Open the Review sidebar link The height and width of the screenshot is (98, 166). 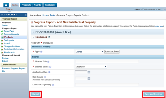(5, 58)
